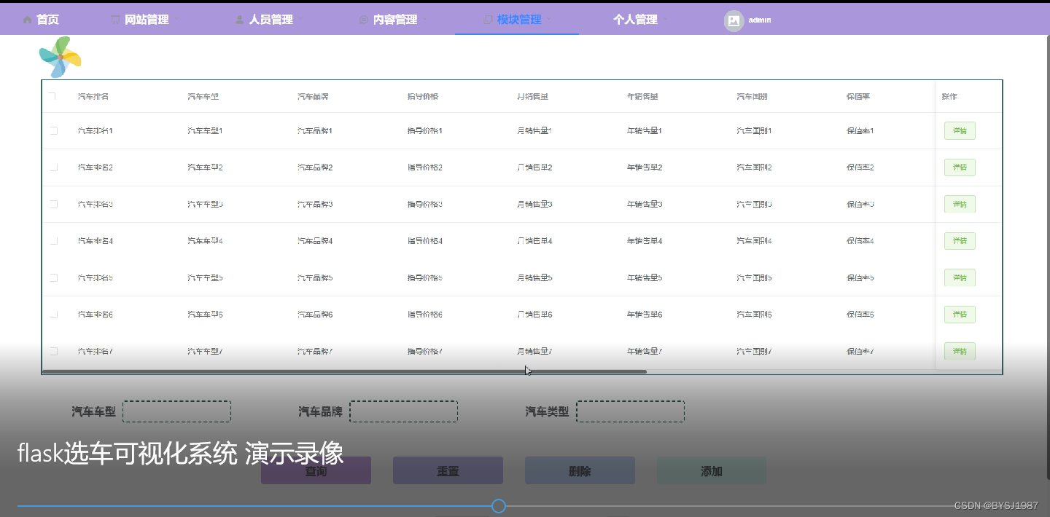Check the box for row 汽车排名3
The image size is (1050, 517).
click(x=54, y=204)
